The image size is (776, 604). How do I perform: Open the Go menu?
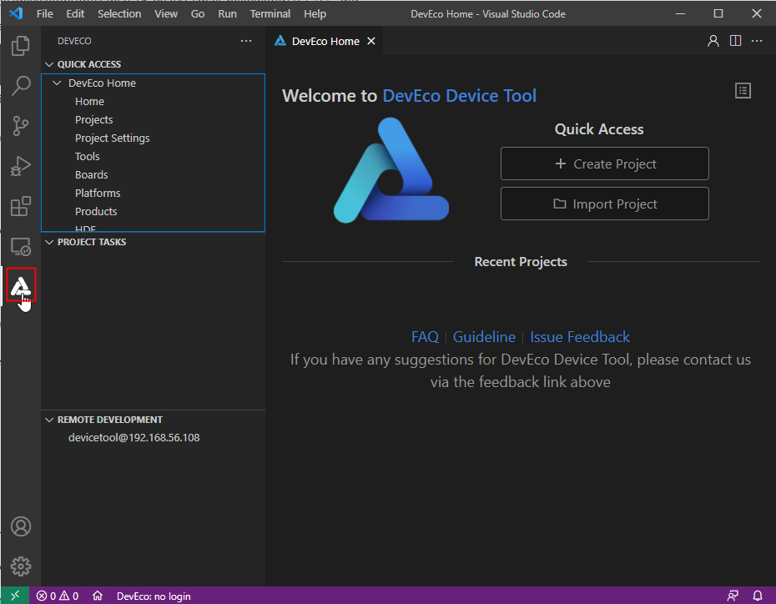click(198, 14)
